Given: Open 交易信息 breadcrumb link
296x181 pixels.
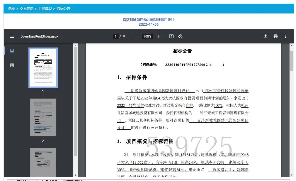Looking at the screenshot, I should point(27,9).
